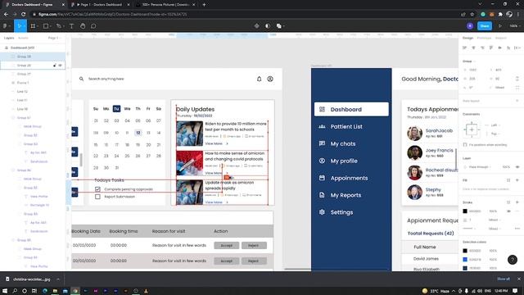The width and height of the screenshot is (524, 295).
Task: Switch to Layers tab
Action: tap(9, 39)
